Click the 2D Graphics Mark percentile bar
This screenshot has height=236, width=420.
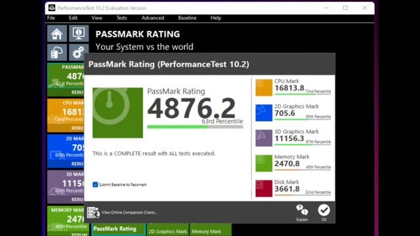click(x=303, y=119)
